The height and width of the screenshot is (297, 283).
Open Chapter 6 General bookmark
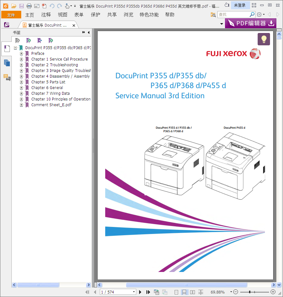pyautogui.click(x=47, y=88)
